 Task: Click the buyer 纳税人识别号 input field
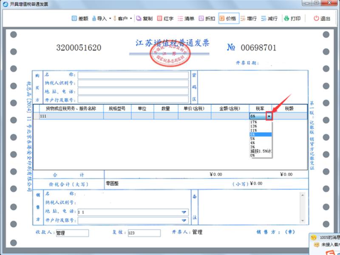pyautogui.click(x=133, y=83)
